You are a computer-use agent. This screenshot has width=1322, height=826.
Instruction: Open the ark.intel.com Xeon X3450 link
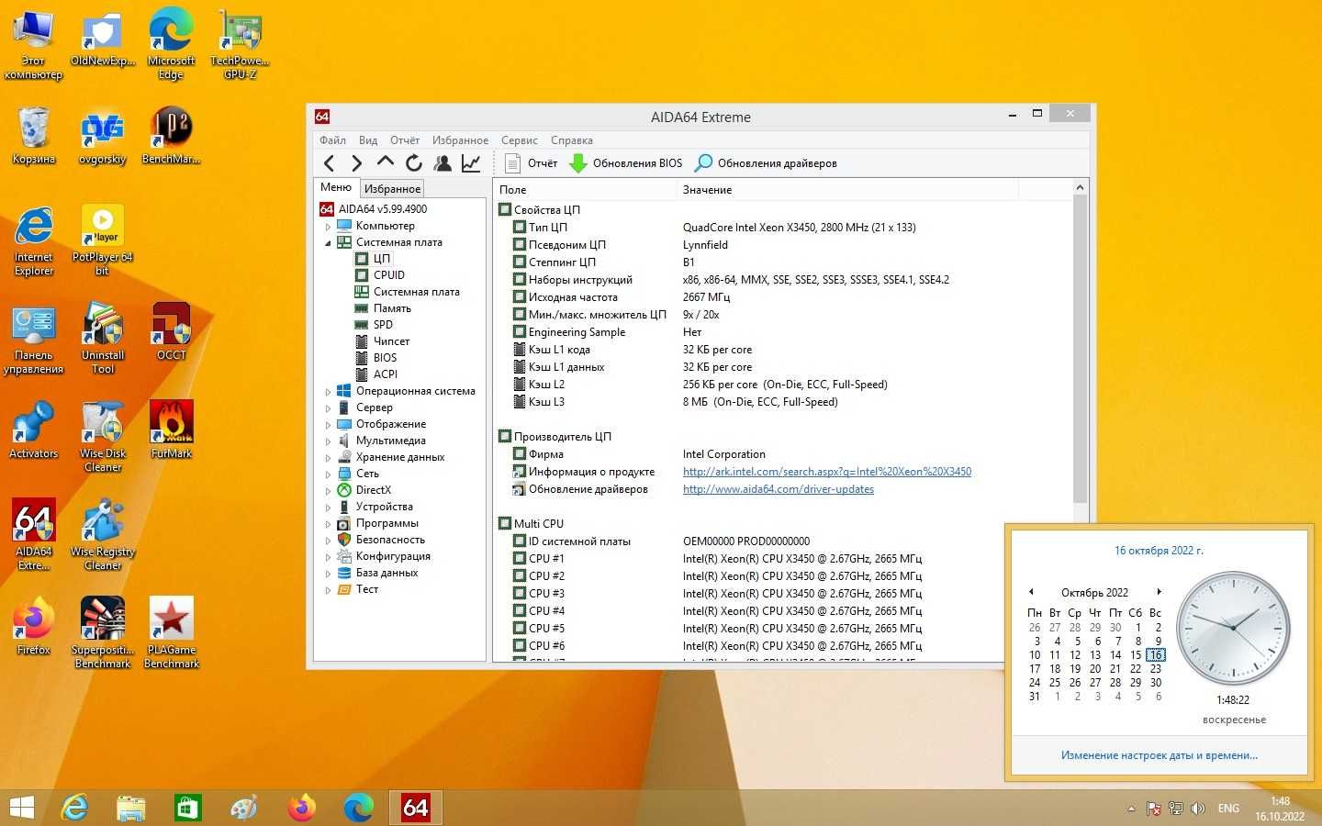[x=827, y=472]
